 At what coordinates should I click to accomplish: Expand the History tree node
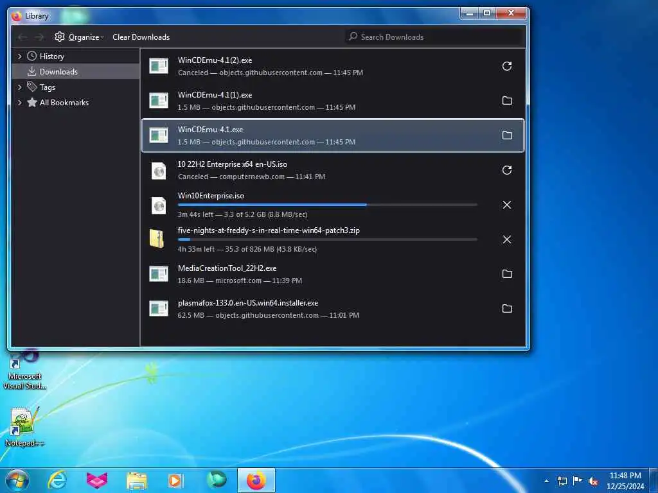tap(19, 56)
